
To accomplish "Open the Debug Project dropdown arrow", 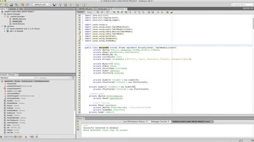I will pyautogui.click(x=80, y=5).
